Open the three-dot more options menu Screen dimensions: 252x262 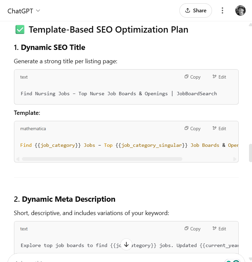point(223,11)
